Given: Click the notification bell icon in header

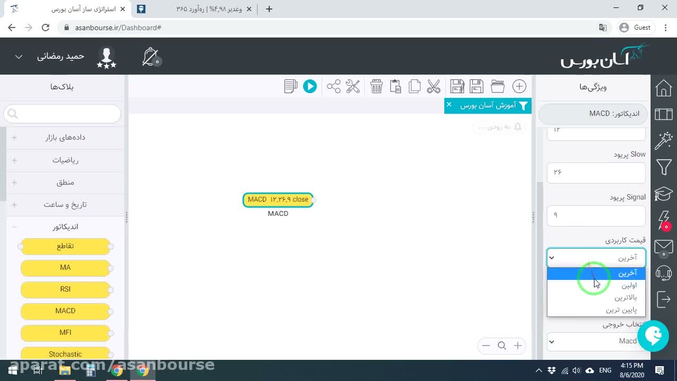Looking at the screenshot, I should pyautogui.click(x=151, y=57).
